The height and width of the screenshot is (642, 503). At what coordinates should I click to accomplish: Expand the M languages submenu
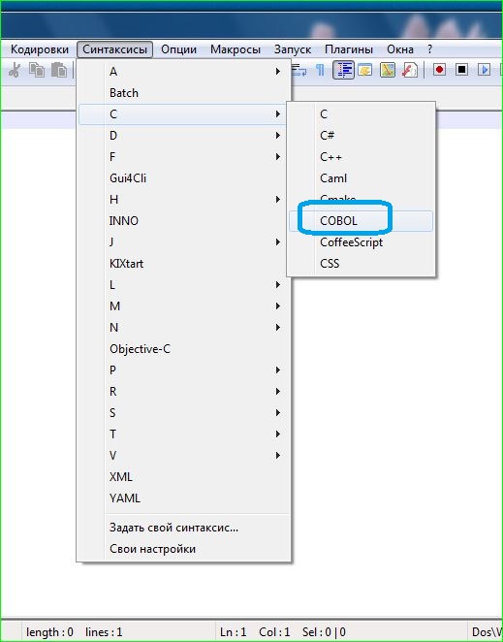pyautogui.click(x=184, y=305)
